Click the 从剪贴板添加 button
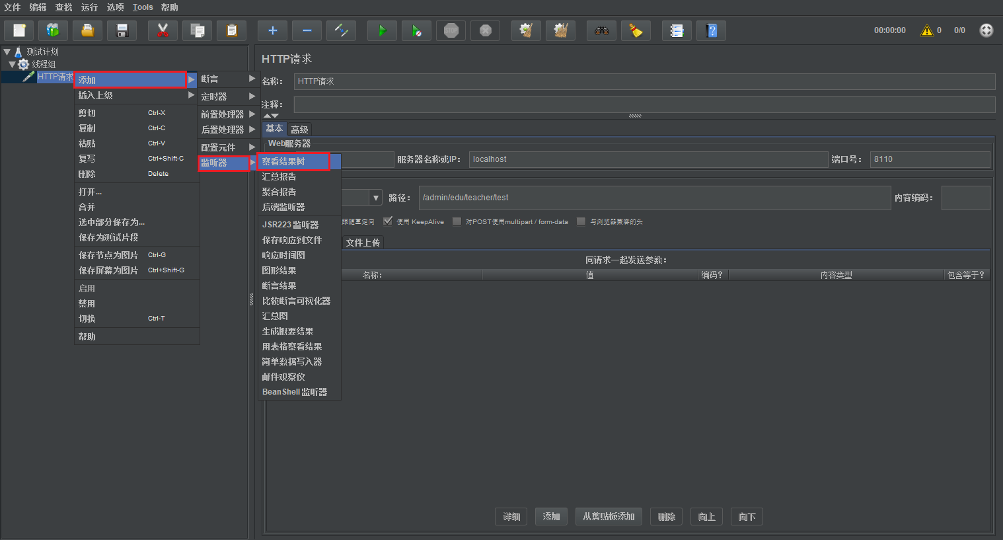Screen dimensions: 1003x540 (x=609, y=517)
